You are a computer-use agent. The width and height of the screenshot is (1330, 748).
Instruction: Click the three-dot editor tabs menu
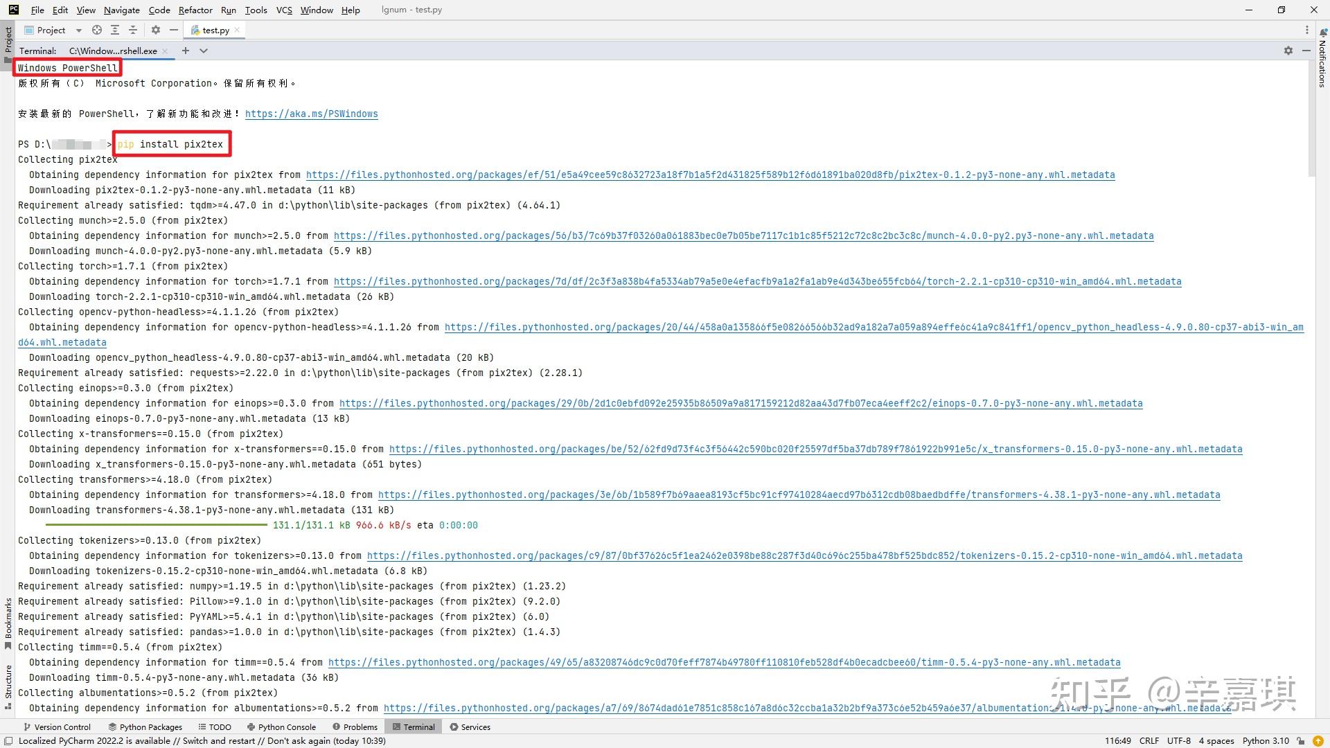tap(1306, 30)
